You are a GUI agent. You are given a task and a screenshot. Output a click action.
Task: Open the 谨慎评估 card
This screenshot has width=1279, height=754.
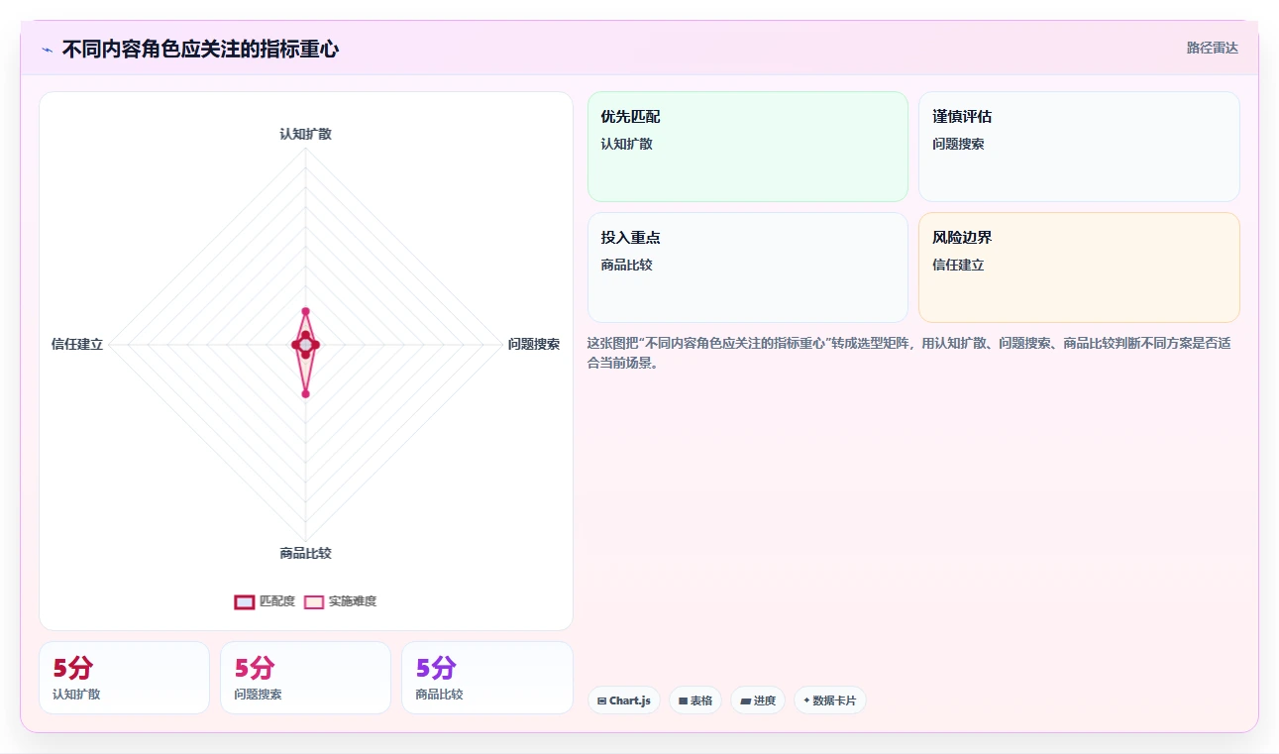(1079, 147)
